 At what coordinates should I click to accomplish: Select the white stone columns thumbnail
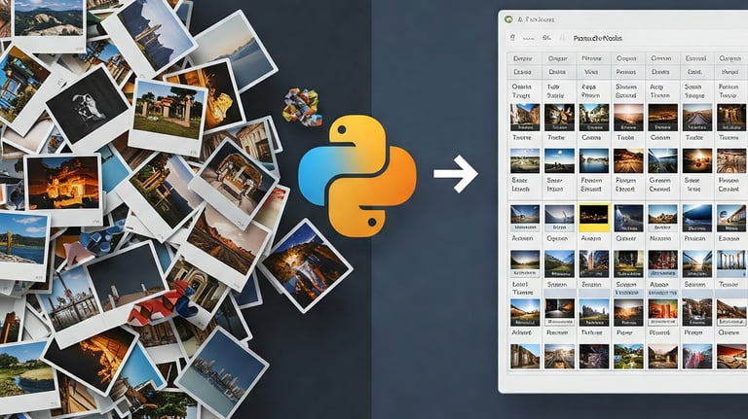(x=731, y=263)
